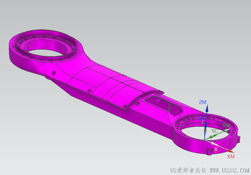This screenshot has width=251, height=175.
Task: Grab the rotation sphere handle on Y axis
Action: (x=212, y=136)
